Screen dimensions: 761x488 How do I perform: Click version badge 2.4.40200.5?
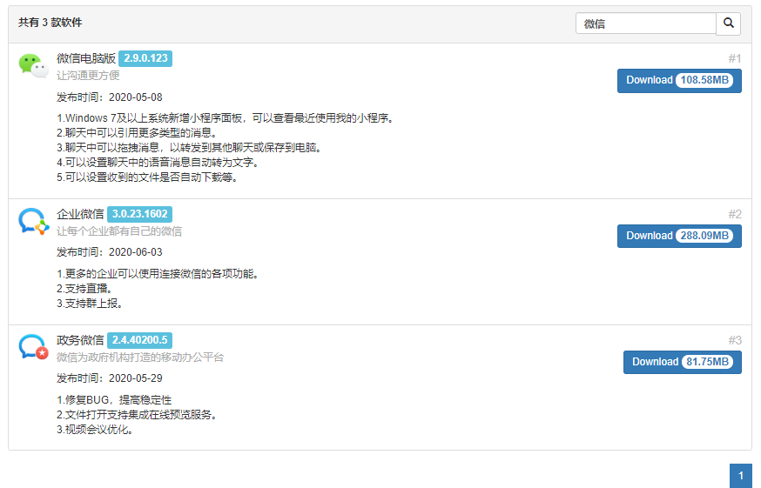tap(140, 340)
